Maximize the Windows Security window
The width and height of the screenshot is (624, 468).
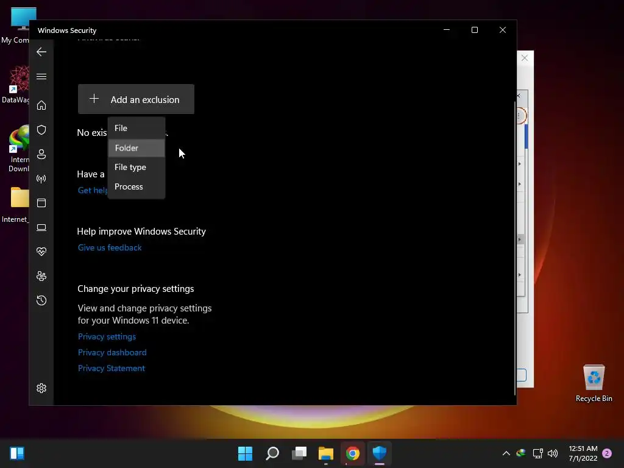[x=474, y=30]
